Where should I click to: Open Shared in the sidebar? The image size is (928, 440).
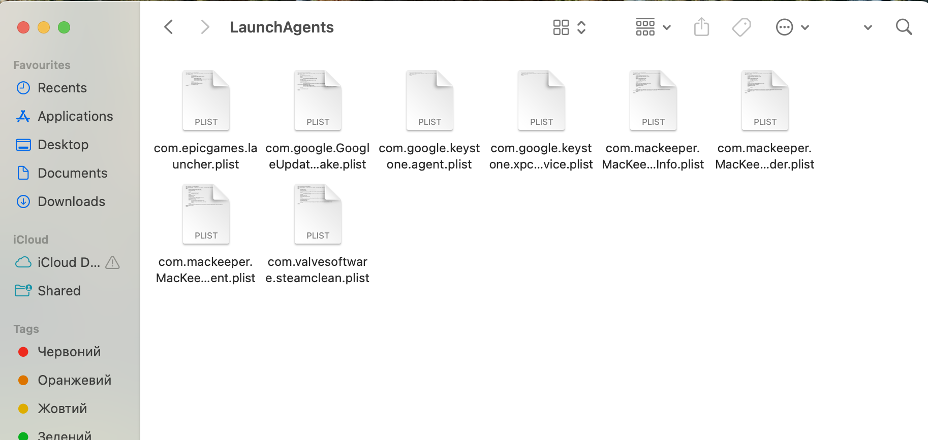click(48, 291)
